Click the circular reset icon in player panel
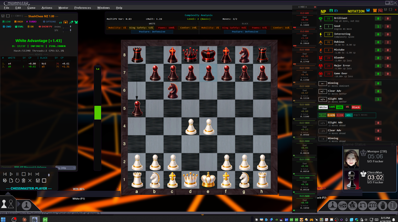Viewport: 398px width, 222px height. pos(17,181)
